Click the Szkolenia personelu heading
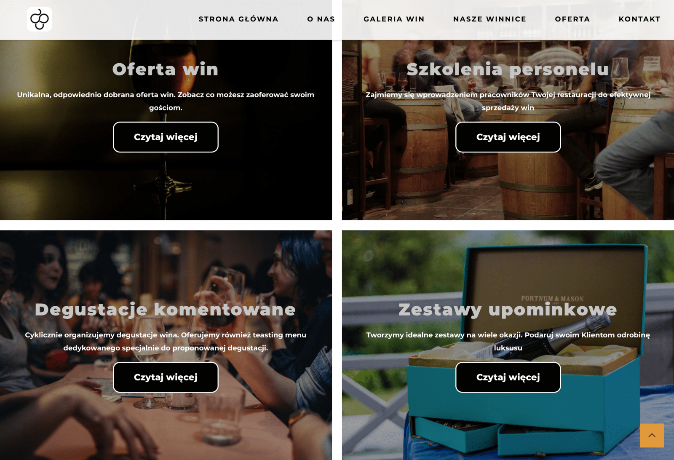Screen dimensions: 674x460 508,69
